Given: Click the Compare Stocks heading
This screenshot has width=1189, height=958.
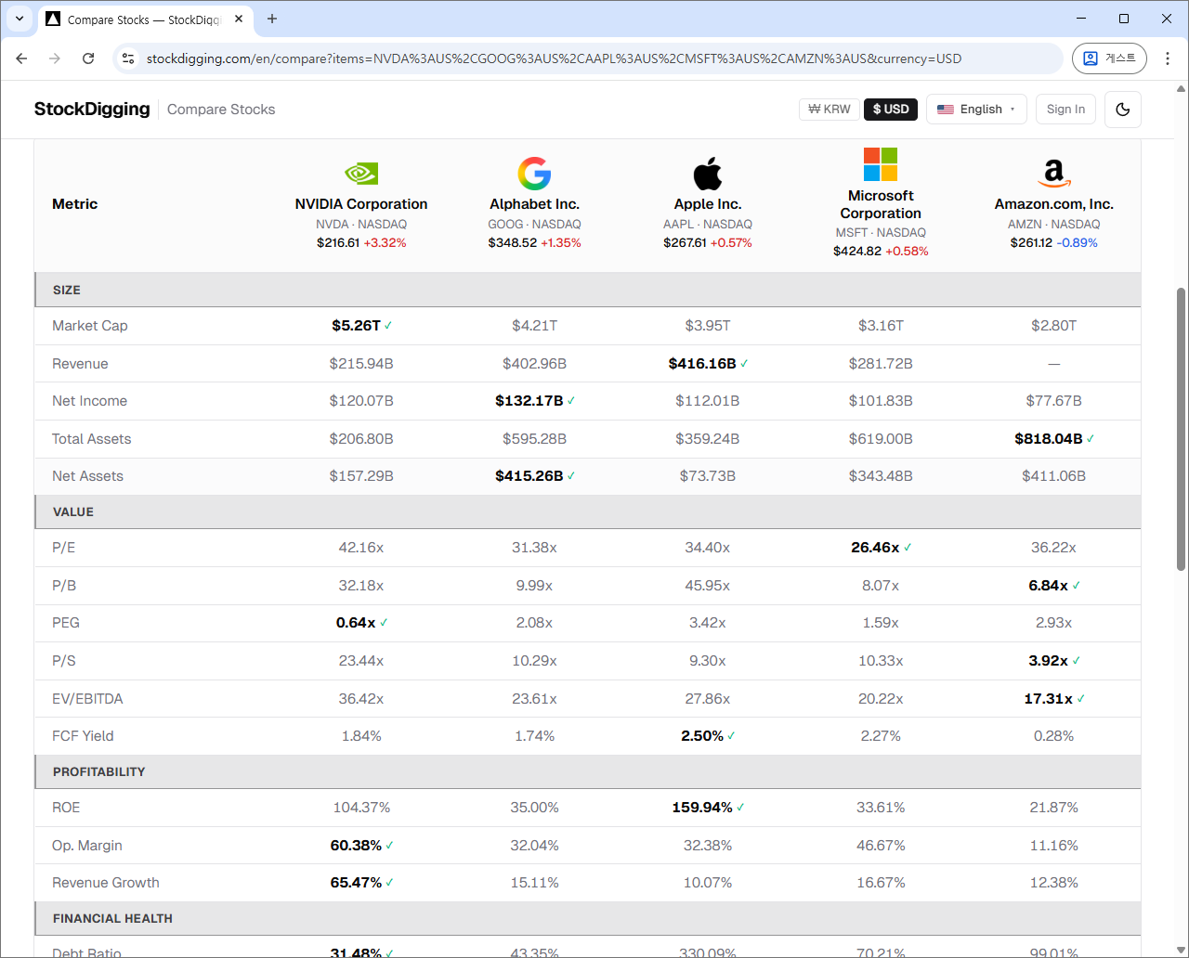Looking at the screenshot, I should click(221, 110).
